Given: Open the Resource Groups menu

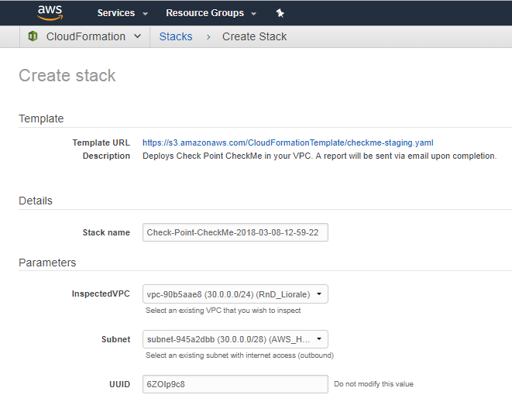Looking at the screenshot, I should [x=211, y=13].
